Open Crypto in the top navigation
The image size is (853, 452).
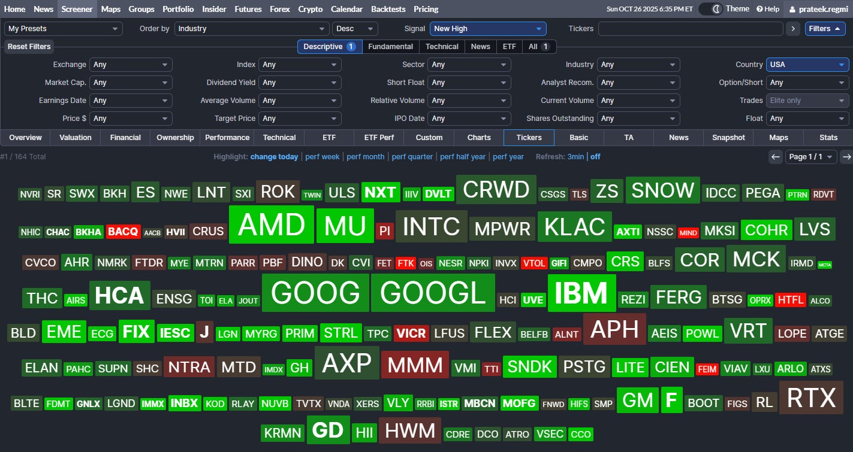(311, 9)
